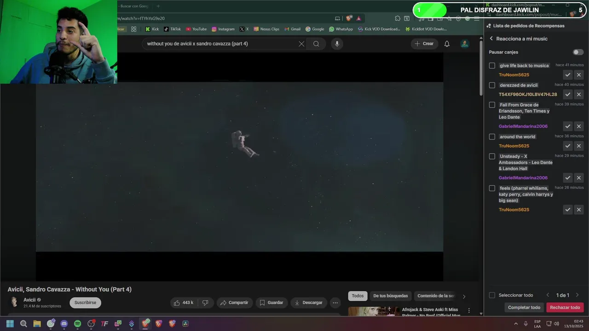Click the YouTube search magnifier button
This screenshot has height=331, width=589.
[316, 44]
